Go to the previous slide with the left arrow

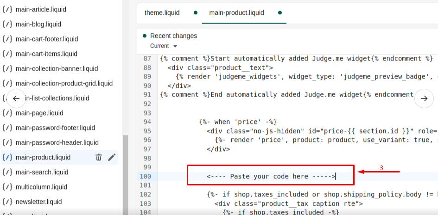click(x=16, y=98)
